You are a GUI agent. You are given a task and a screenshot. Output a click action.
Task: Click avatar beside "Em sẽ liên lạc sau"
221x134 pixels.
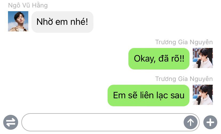[x=203, y=95]
